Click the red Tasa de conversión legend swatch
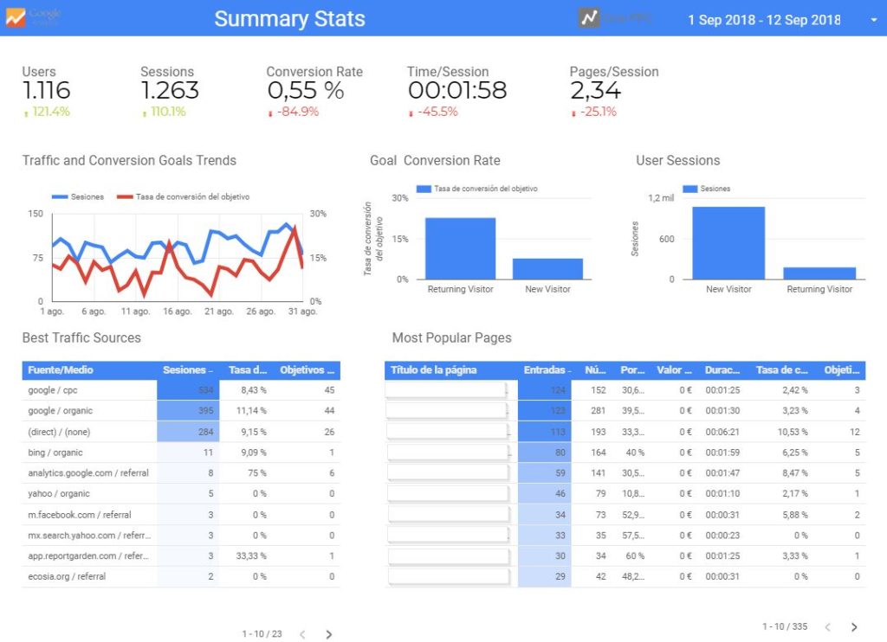Viewport: 887px width, 642px height. coord(125,196)
